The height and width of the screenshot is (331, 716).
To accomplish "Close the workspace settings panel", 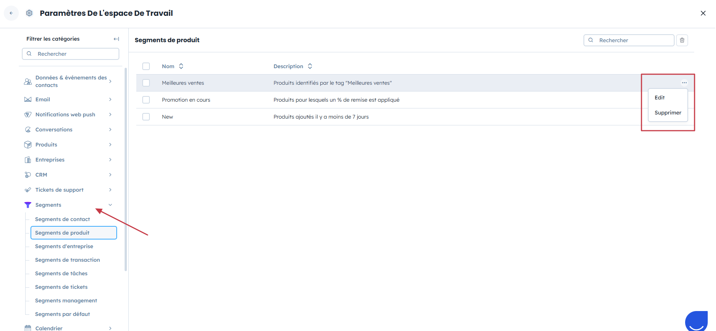I will (703, 13).
